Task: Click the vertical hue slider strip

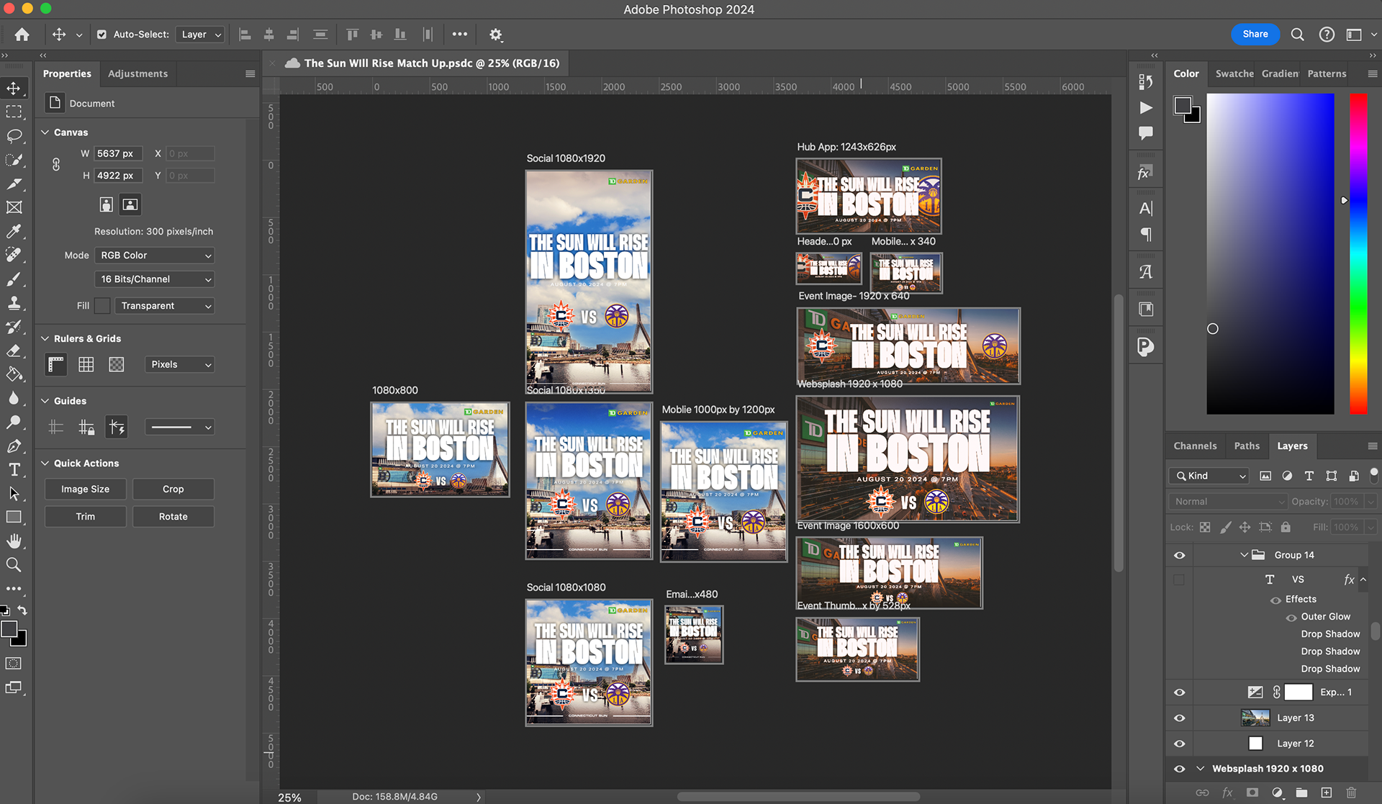Action: 1358,252
